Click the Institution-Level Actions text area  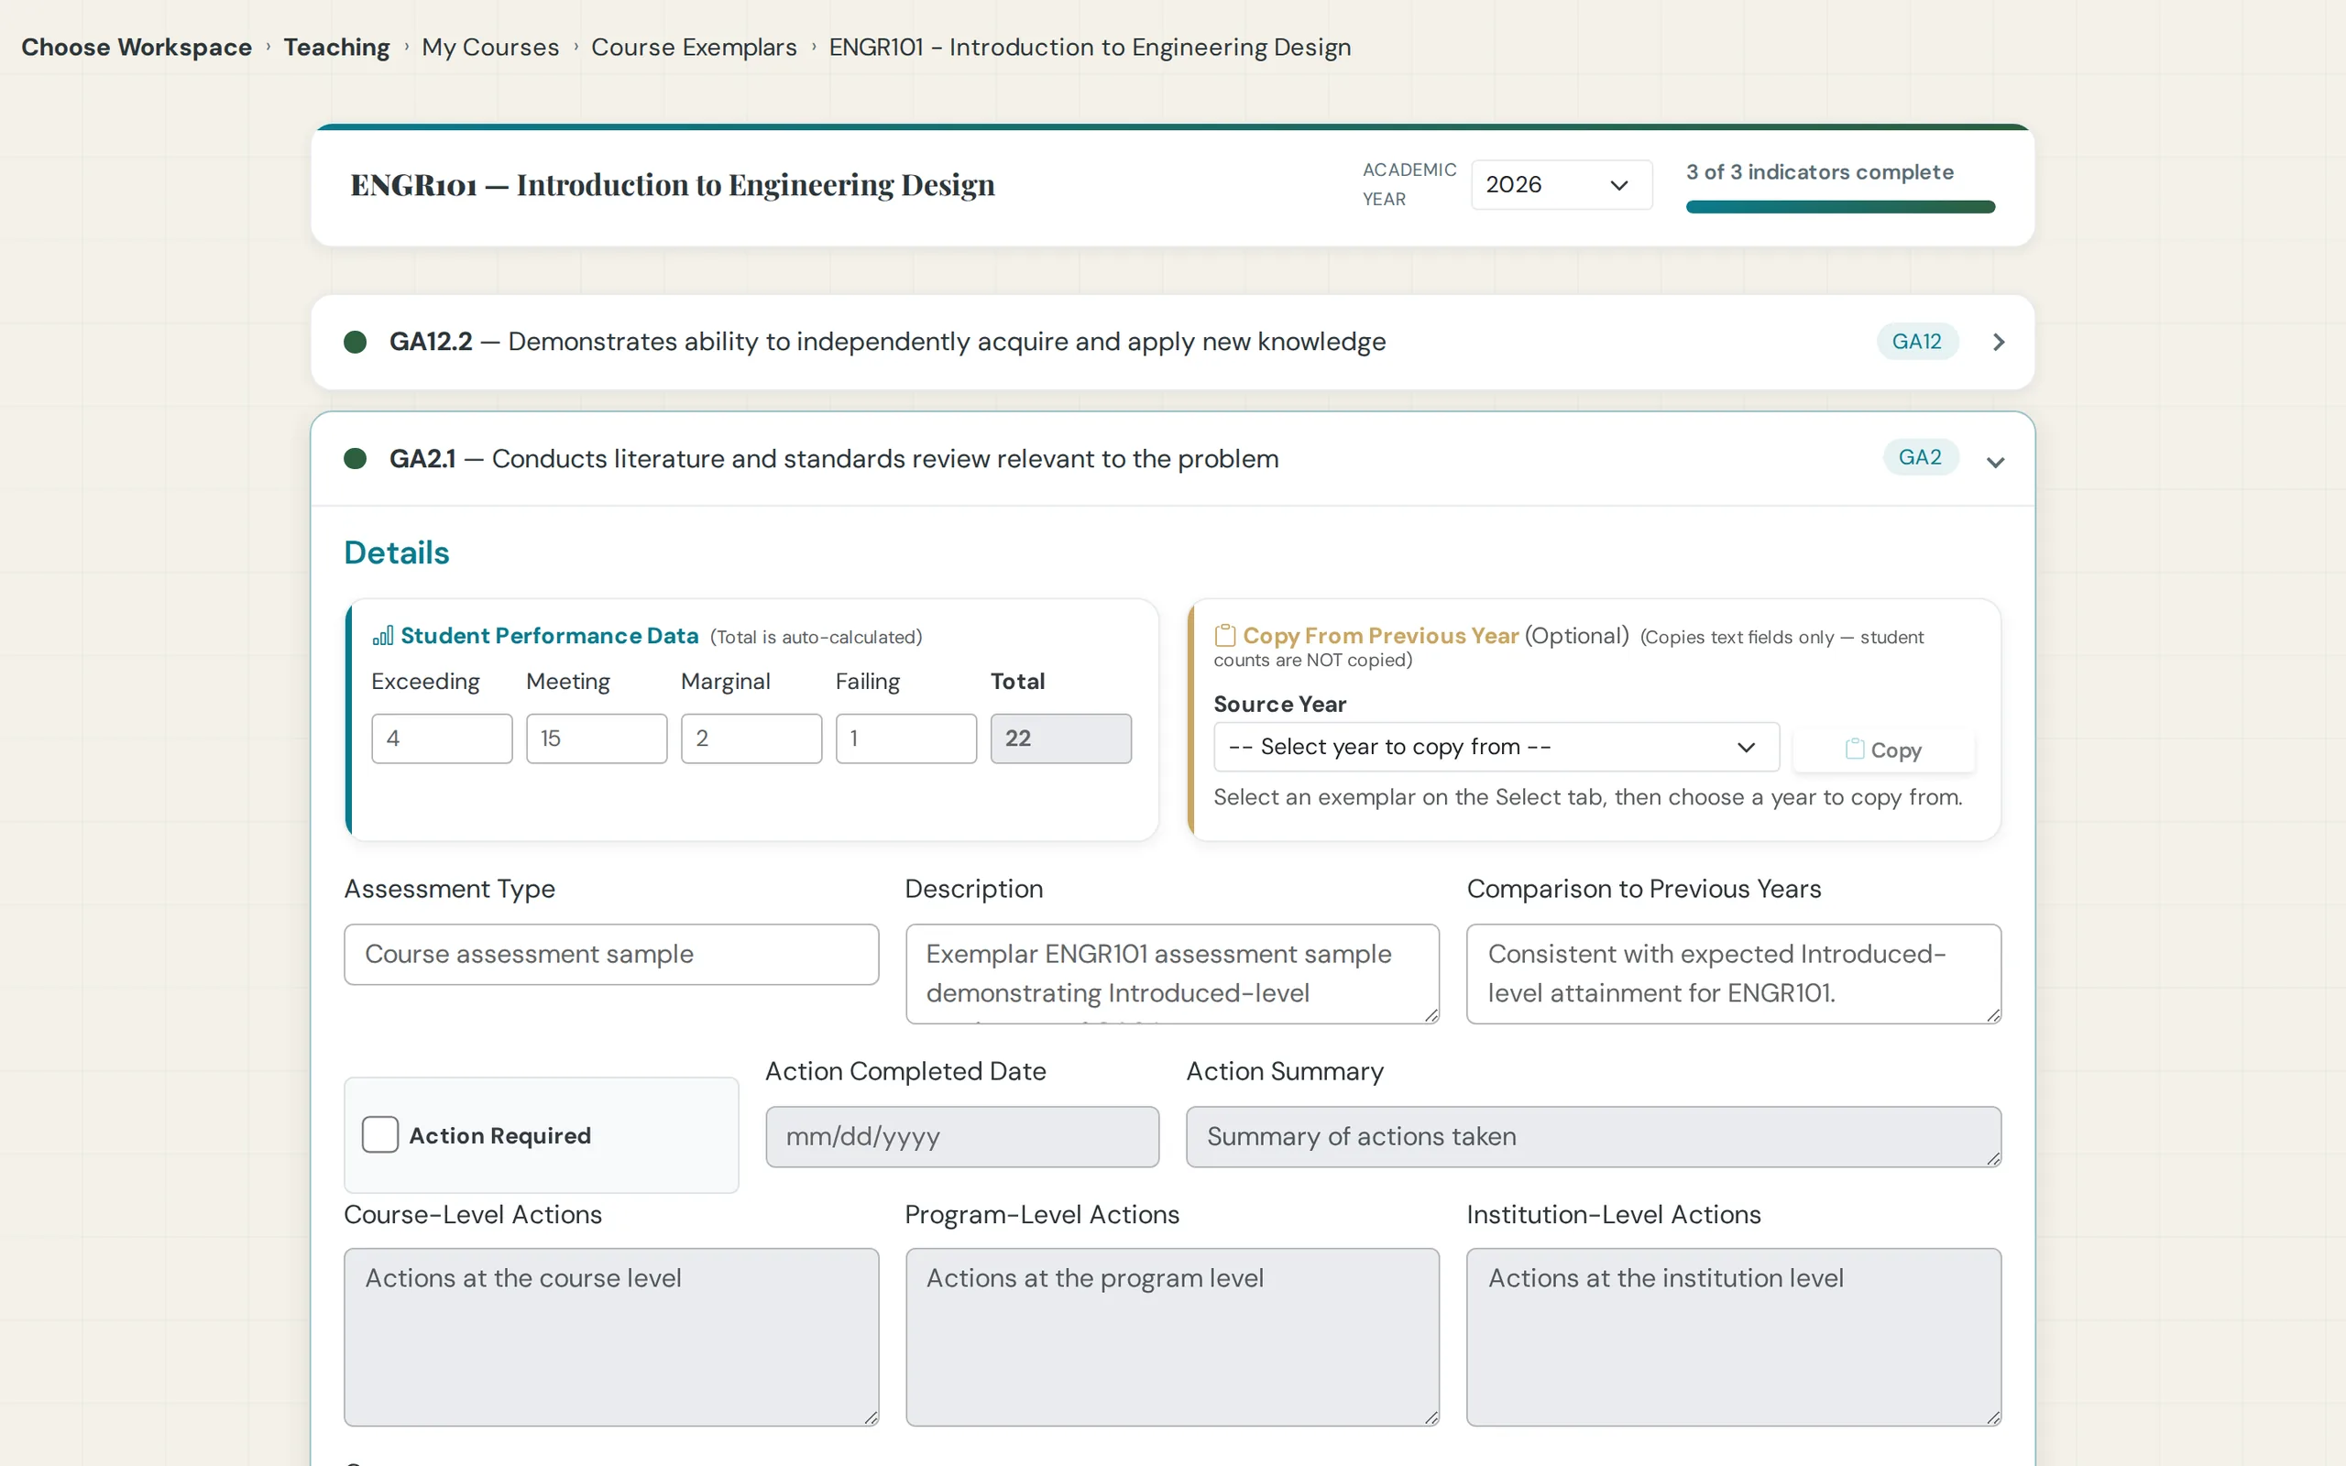pyautogui.click(x=1733, y=1337)
